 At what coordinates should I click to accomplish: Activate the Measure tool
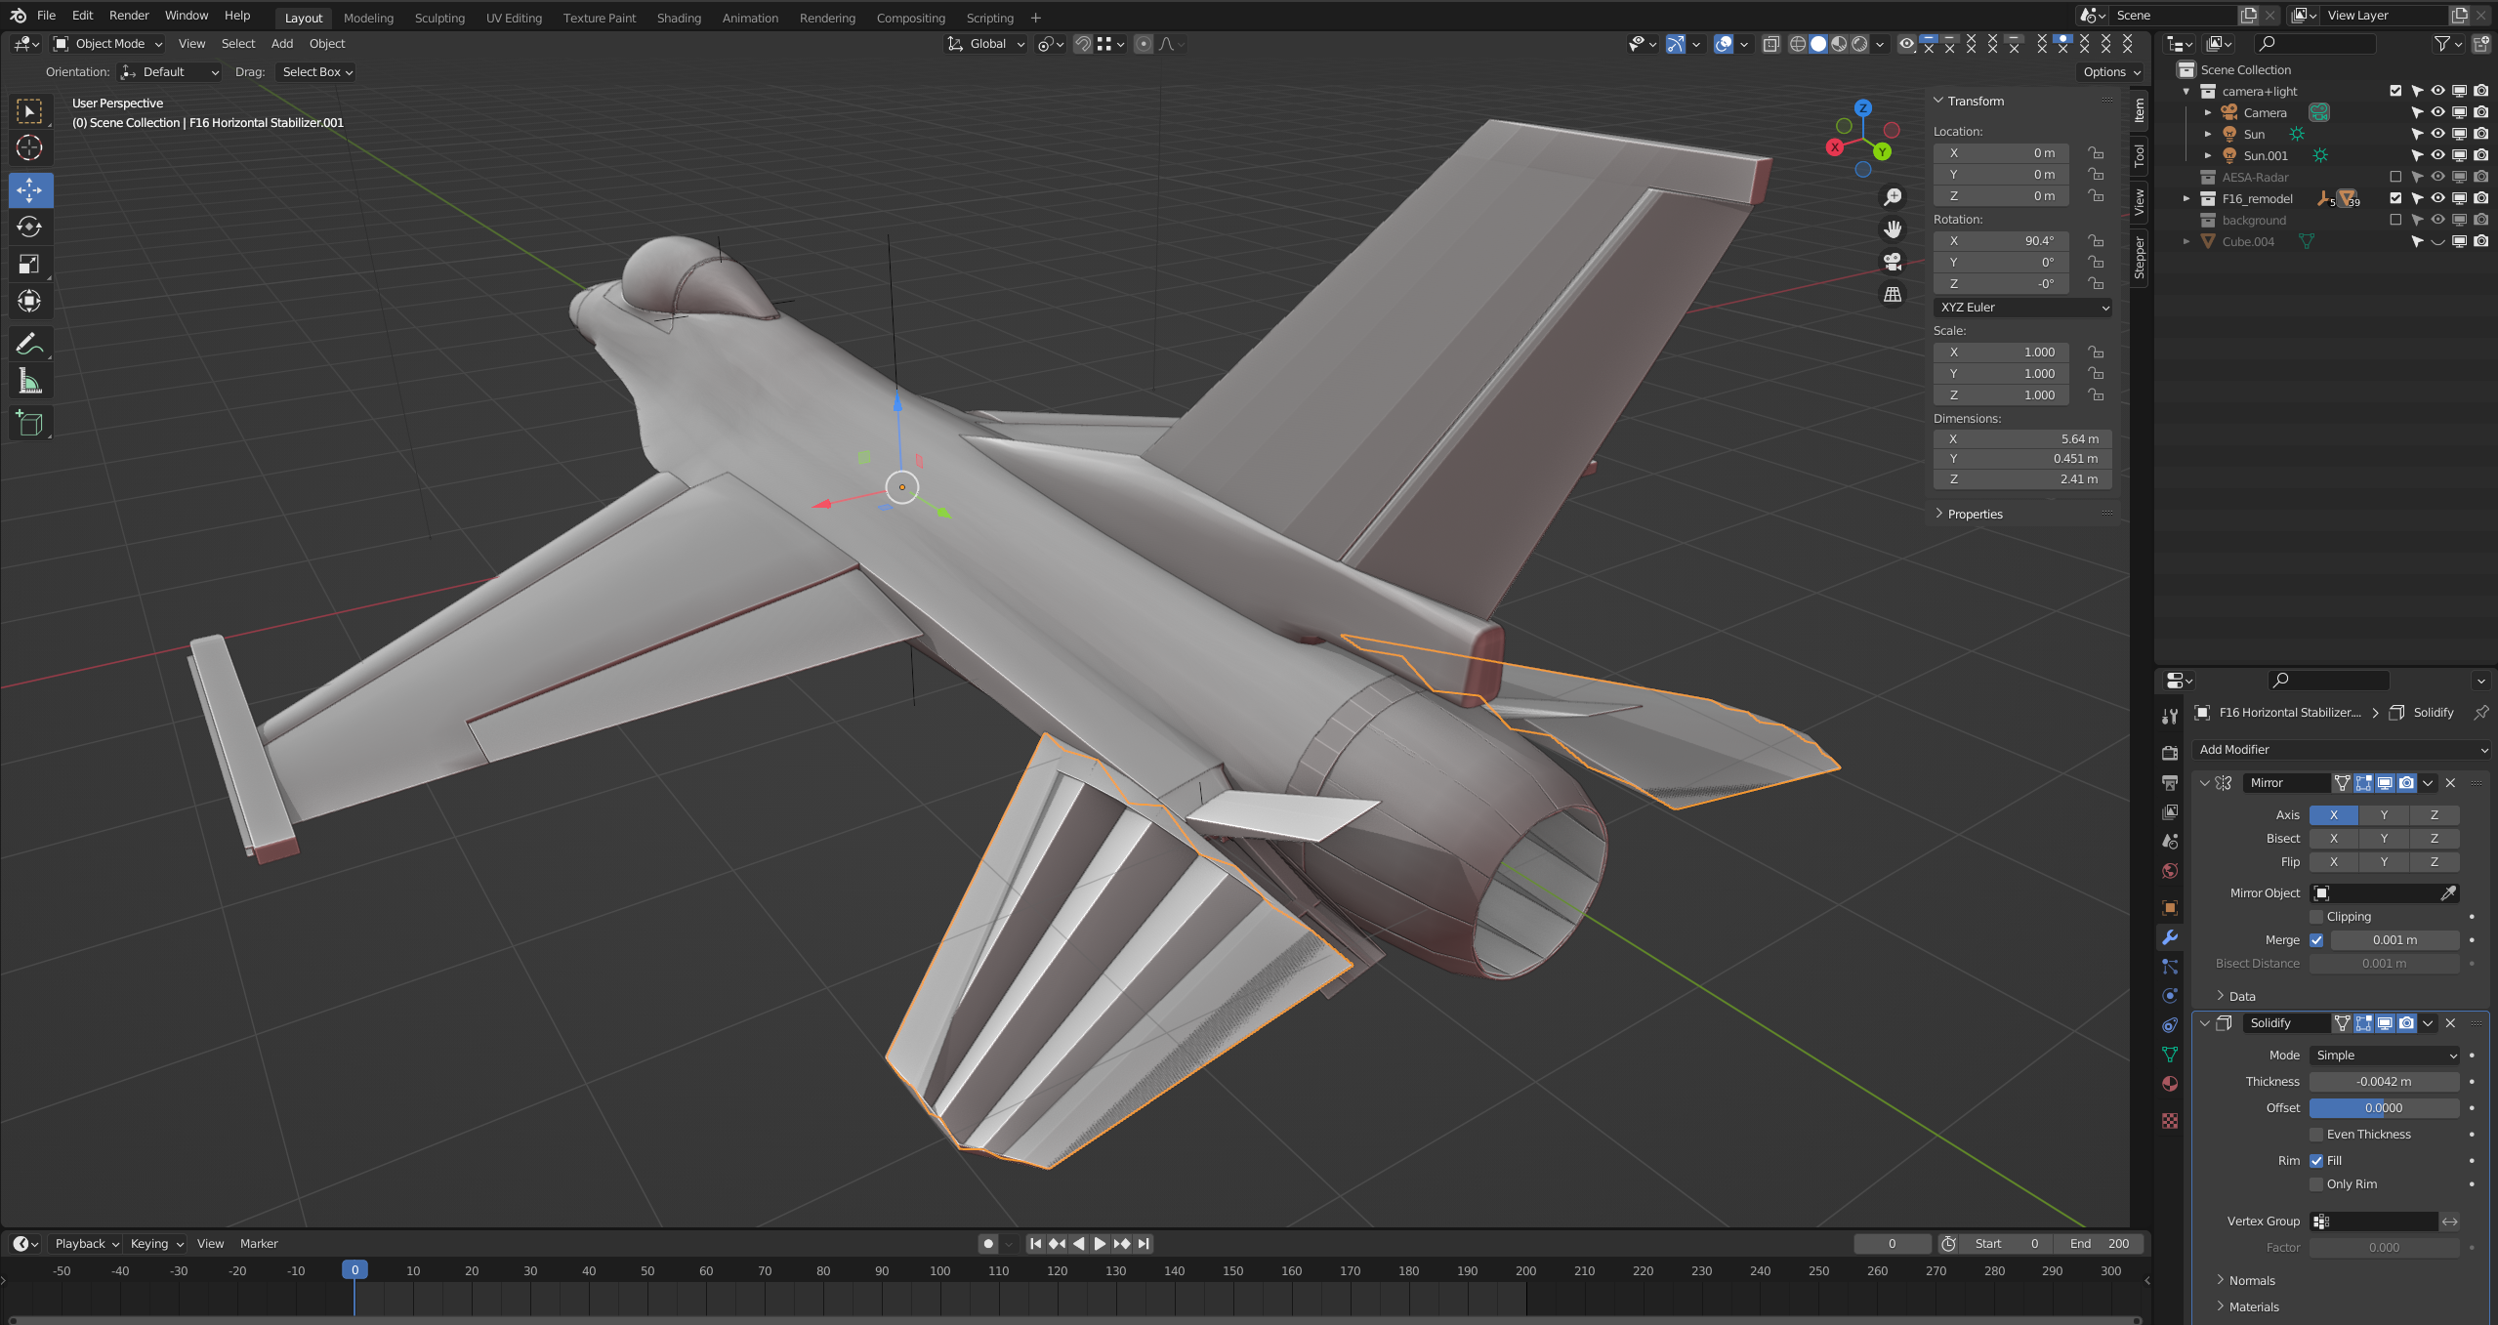(x=29, y=382)
